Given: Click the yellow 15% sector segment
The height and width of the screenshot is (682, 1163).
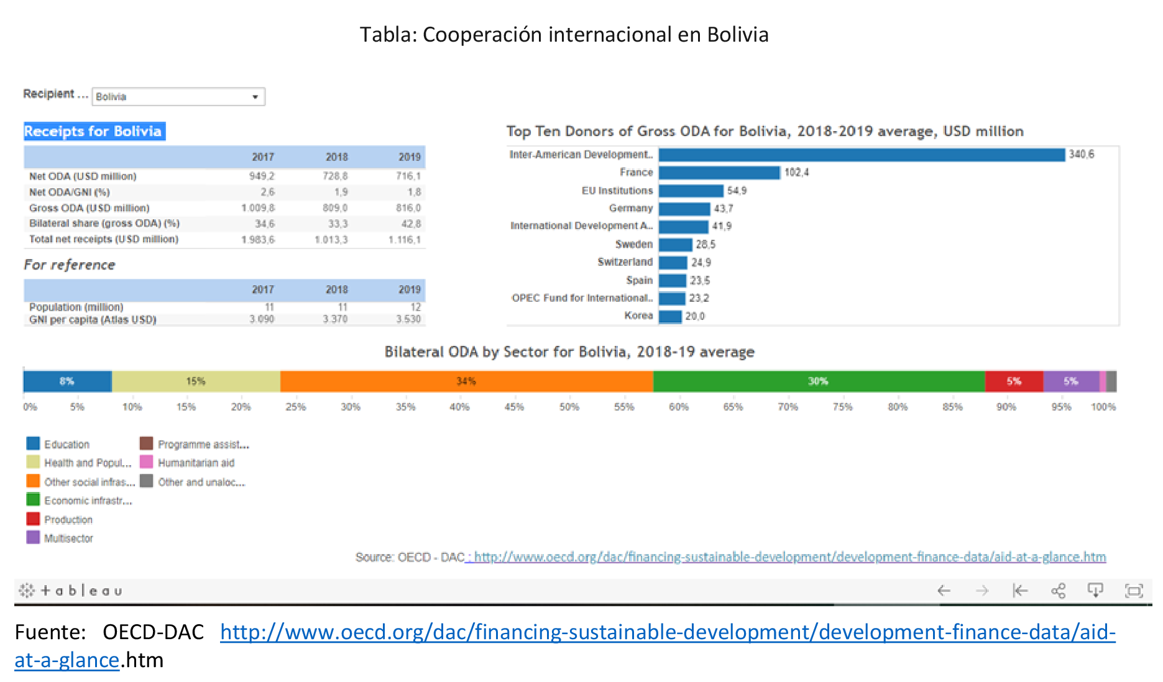Looking at the screenshot, I should tap(196, 381).
